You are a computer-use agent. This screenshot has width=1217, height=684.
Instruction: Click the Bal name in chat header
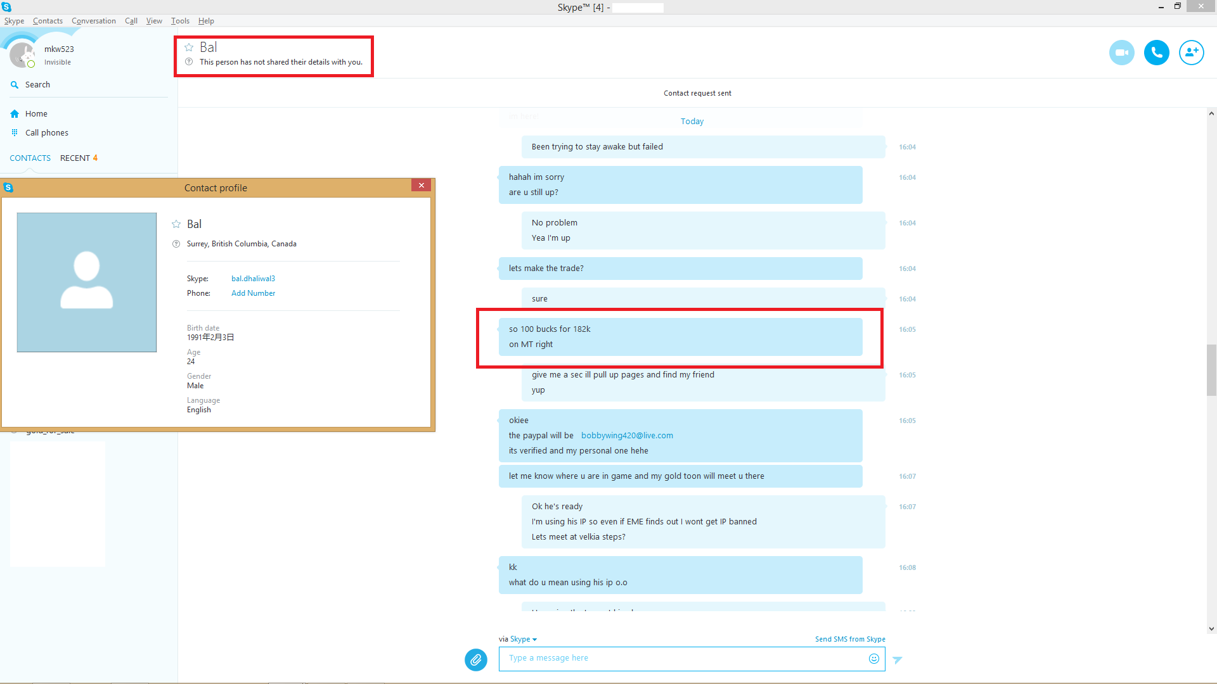pos(208,47)
